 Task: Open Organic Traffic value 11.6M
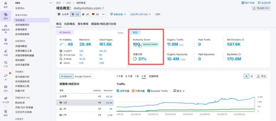click(x=172, y=44)
